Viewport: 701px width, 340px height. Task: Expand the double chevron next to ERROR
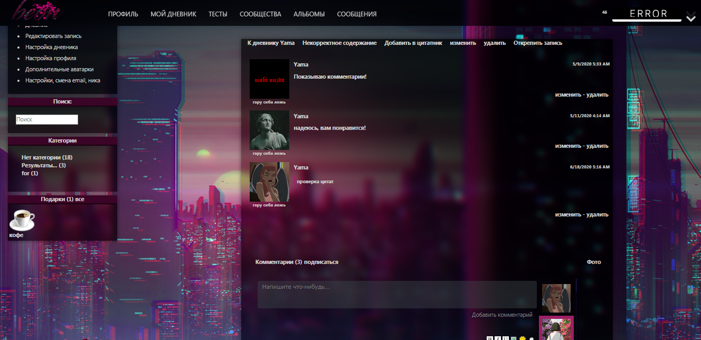[x=691, y=18]
